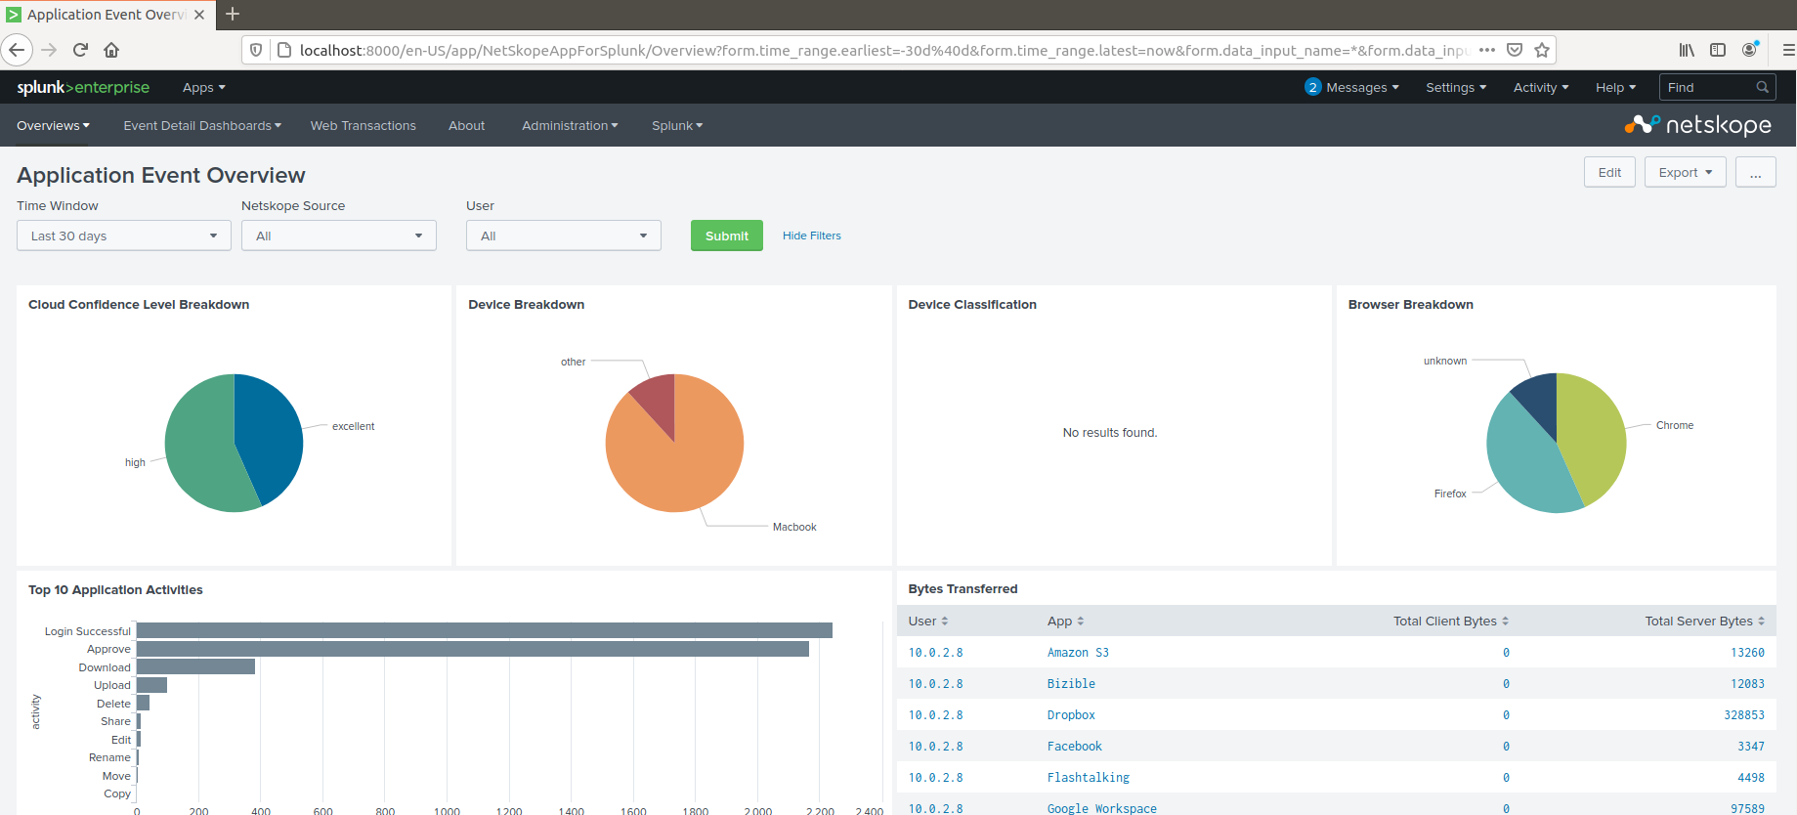This screenshot has width=1797, height=815.
Task: Click the Login Successful bar
Action: point(485,630)
